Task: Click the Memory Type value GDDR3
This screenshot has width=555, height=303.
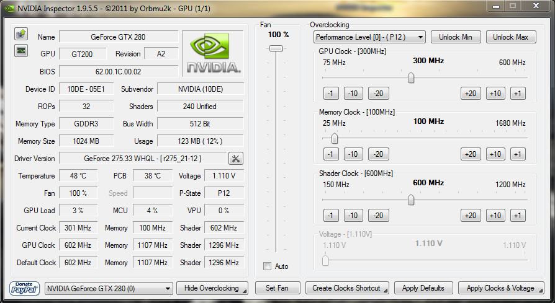Action: pyautogui.click(x=86, y=124)
